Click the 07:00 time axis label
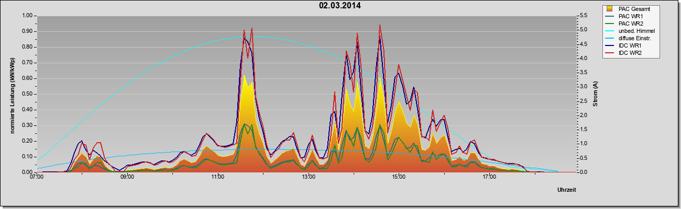This screenshot has height=209, width=681. coord(37,178)
